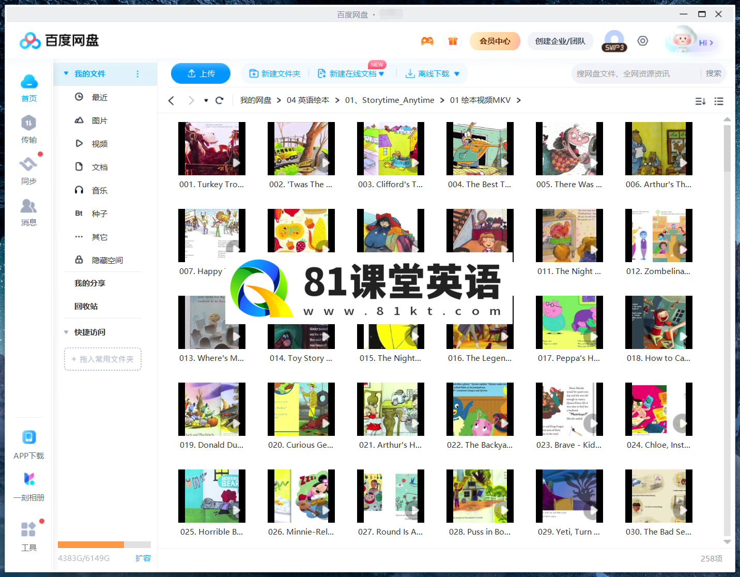Viewport: 740px width, 577px height.
Task: Select the 006. Arthur's Th... video thumbnail
Action: tap(659, 148)
